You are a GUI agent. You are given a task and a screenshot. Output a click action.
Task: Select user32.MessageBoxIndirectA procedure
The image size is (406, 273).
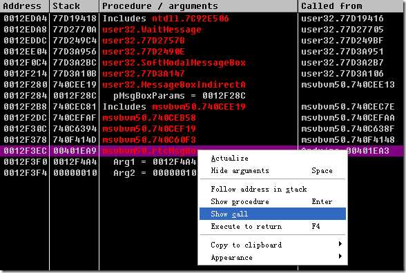click(174, 85)
